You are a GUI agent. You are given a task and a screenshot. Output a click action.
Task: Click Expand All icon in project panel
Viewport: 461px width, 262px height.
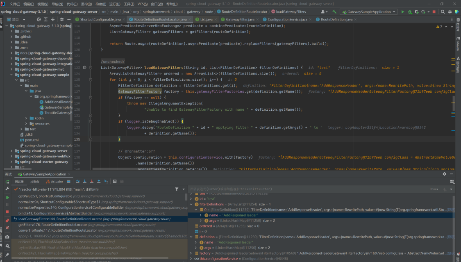[x=45, y=19]
